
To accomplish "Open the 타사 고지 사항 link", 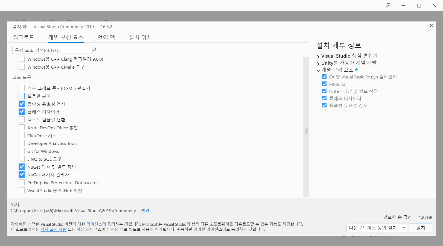I will click(54, 229).
